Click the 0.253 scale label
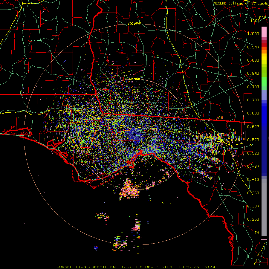Viewport: 269px width, 269px height. [253, 219]
